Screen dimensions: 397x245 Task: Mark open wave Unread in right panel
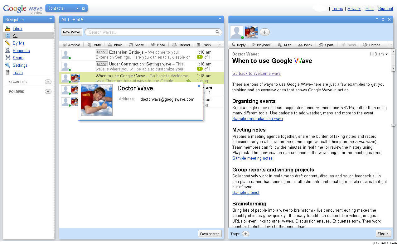tap(371, 45)
